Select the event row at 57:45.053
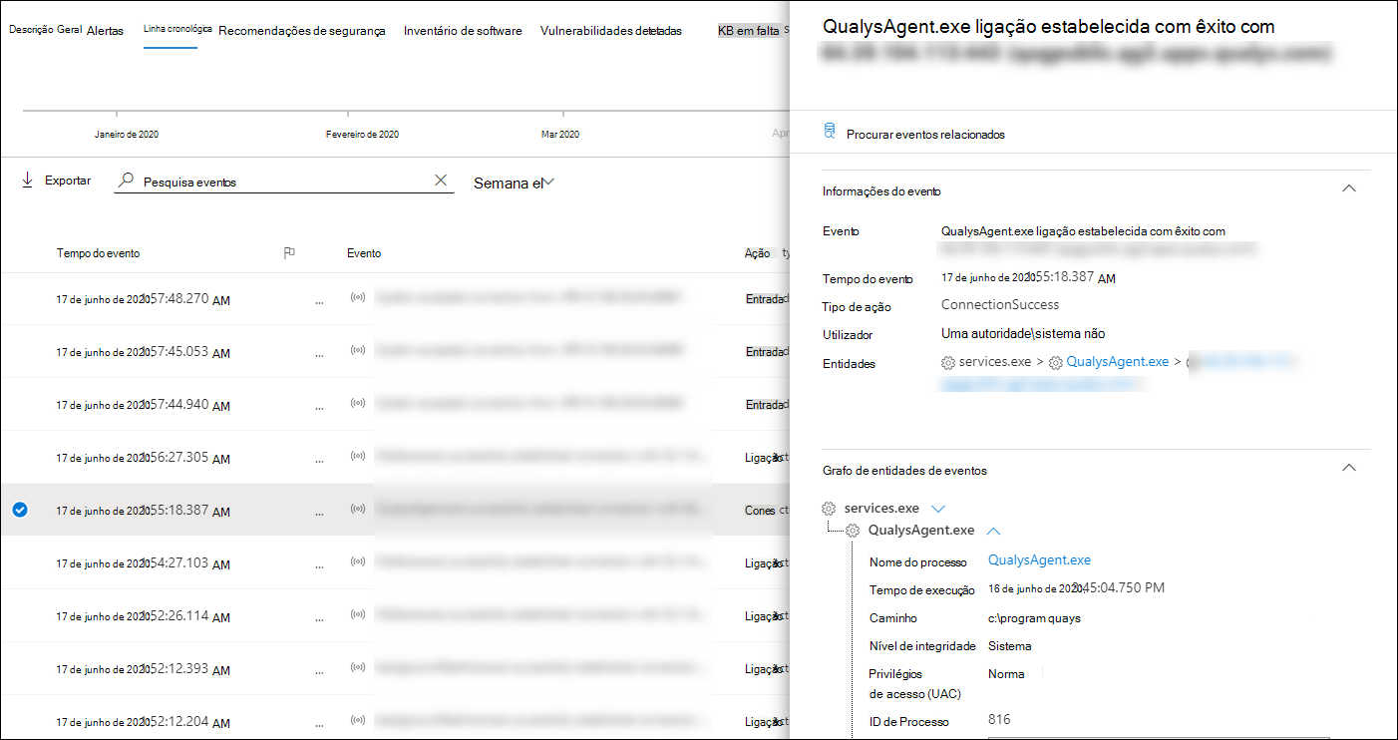The height and width of the screenshot is (740, 1398). tap(394, 352)
